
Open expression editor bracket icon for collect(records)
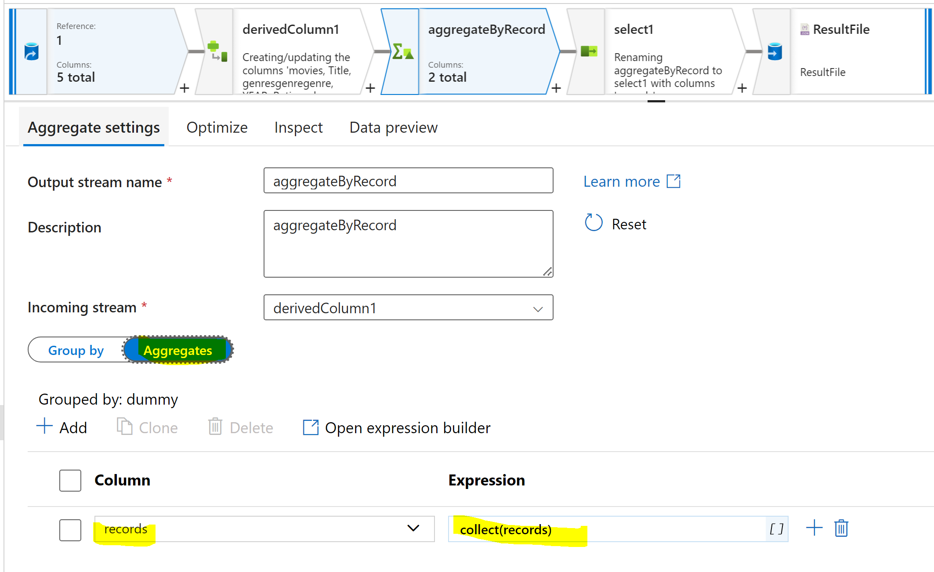pos(776,529)
